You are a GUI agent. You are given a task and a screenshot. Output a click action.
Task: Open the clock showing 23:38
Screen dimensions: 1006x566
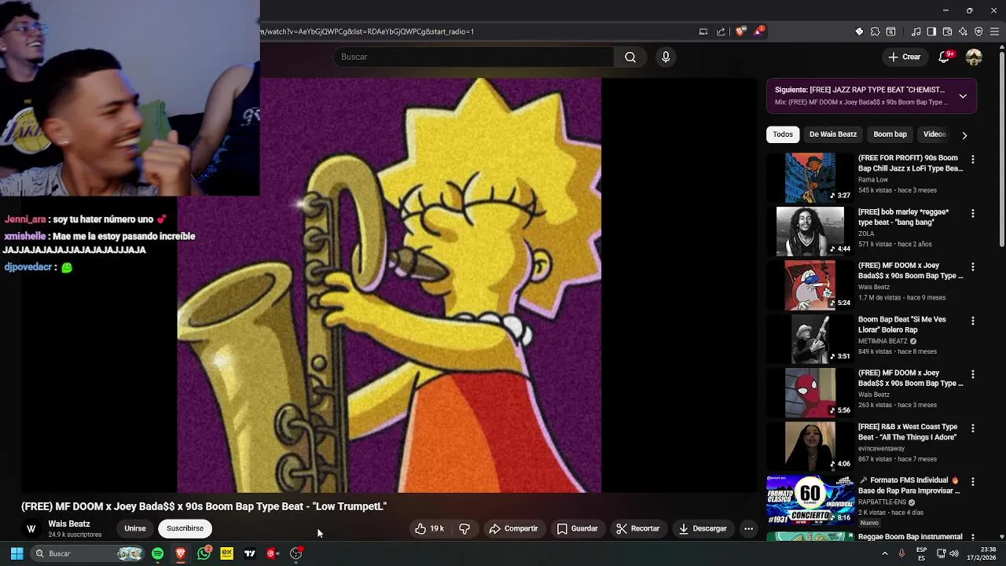[x=981, y=553]
